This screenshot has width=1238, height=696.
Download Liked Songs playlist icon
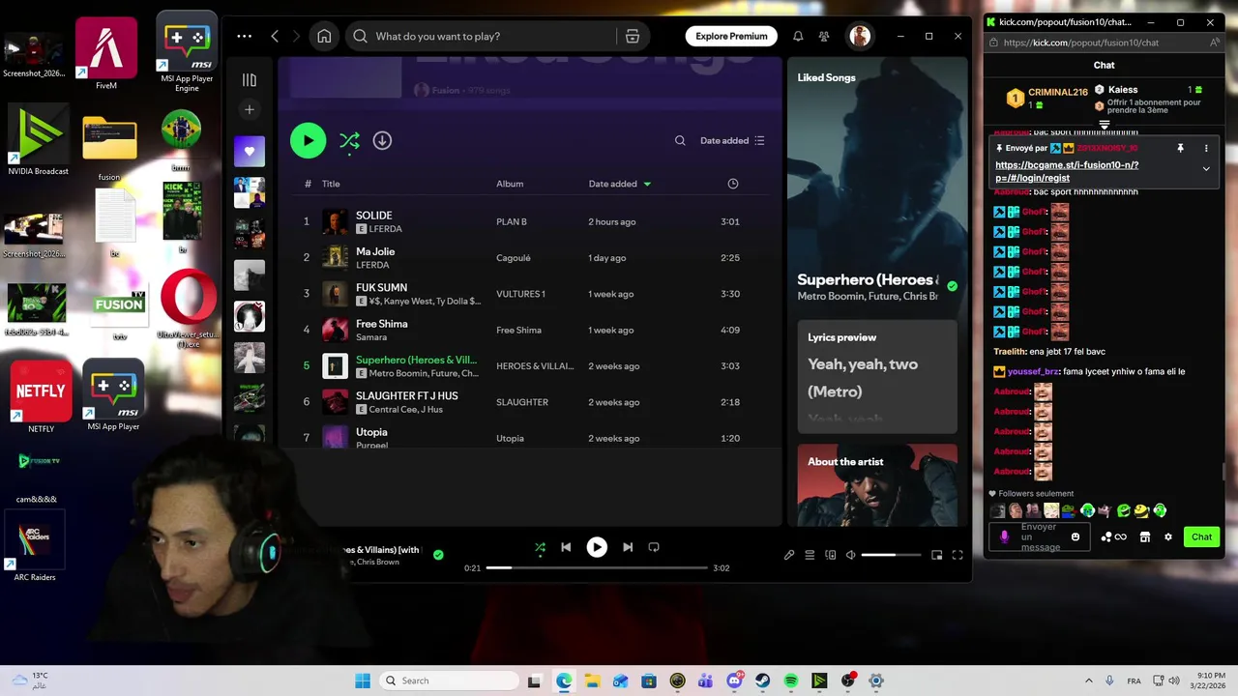[382, 141]
